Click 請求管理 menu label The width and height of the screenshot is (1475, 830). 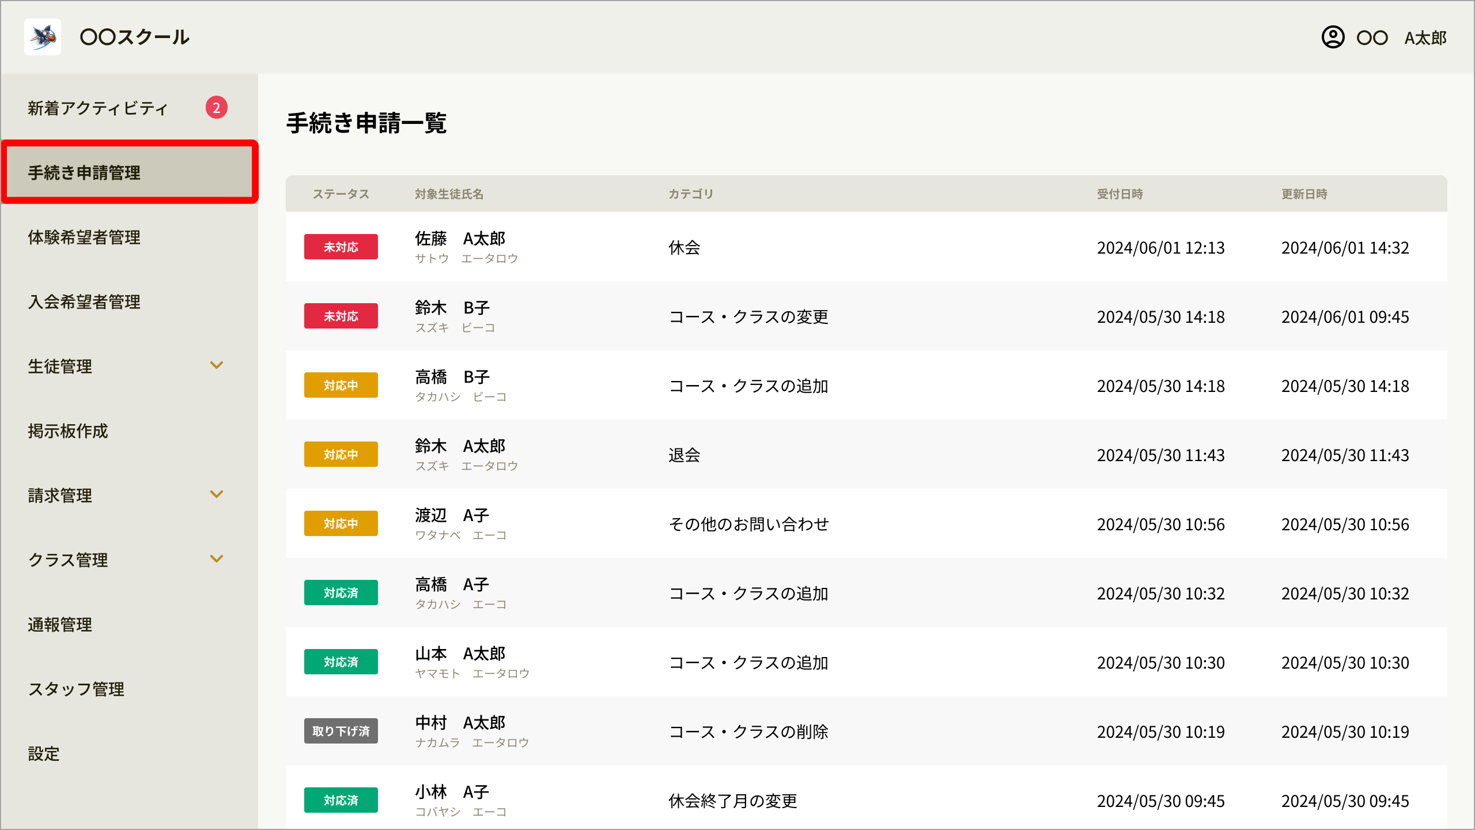pyautogui.click(x=60, y=495)
